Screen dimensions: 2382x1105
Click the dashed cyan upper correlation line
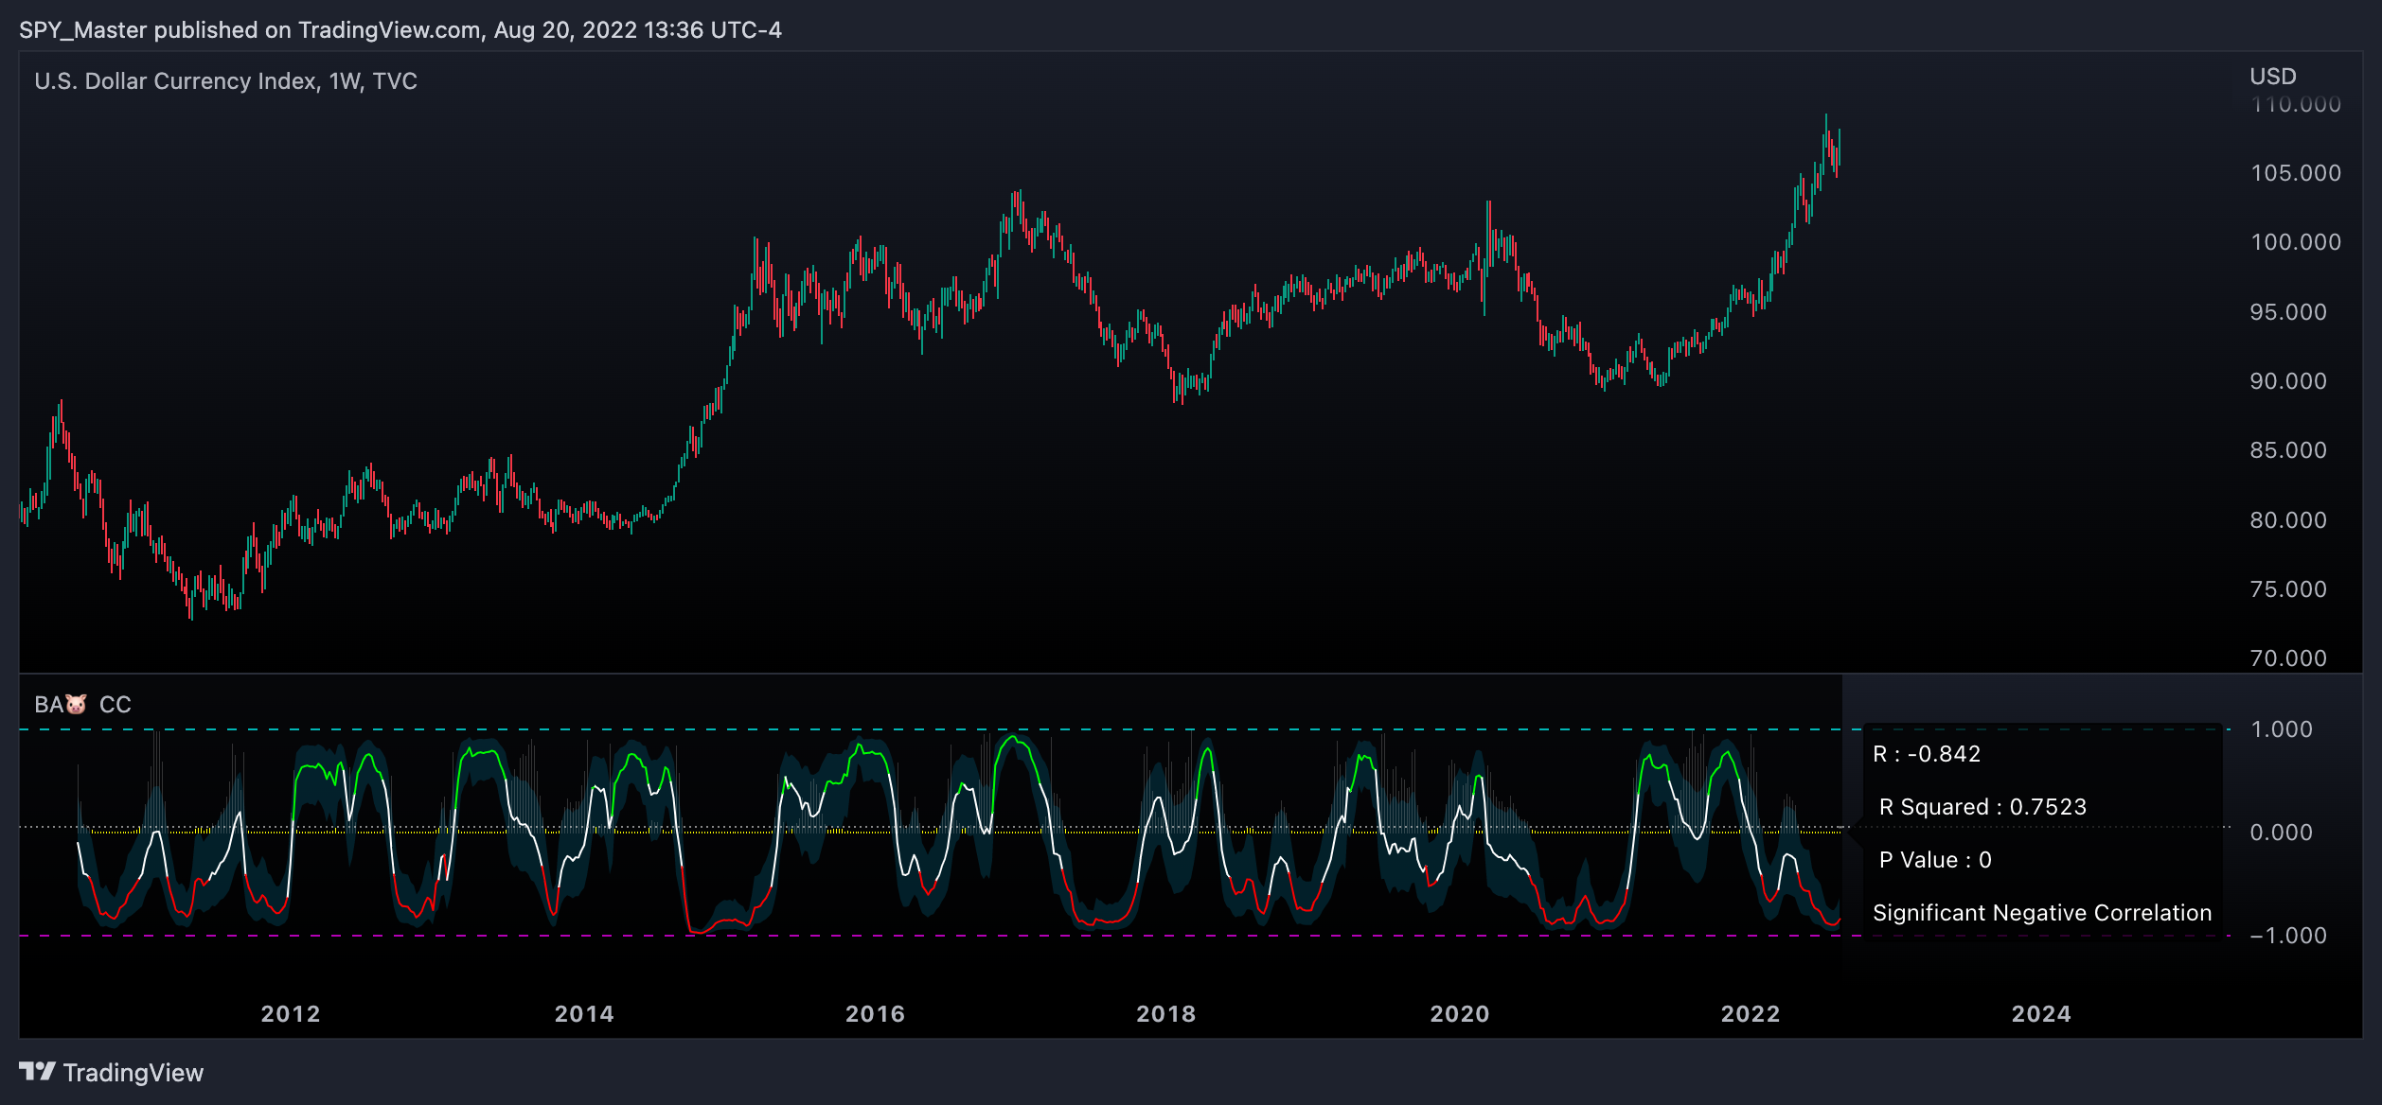(1125, 729)
